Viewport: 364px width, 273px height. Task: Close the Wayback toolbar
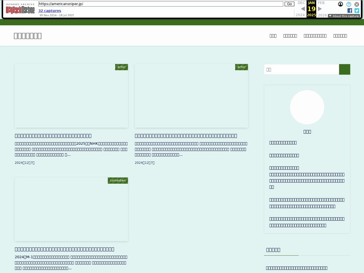click(357, 4)
